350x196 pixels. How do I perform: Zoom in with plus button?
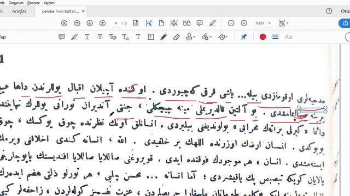(244, 23)
